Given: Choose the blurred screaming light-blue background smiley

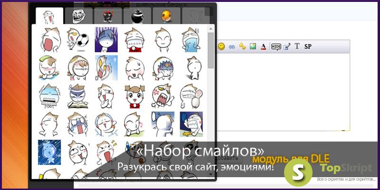Looking at the screenshot, I should [106, 68].
